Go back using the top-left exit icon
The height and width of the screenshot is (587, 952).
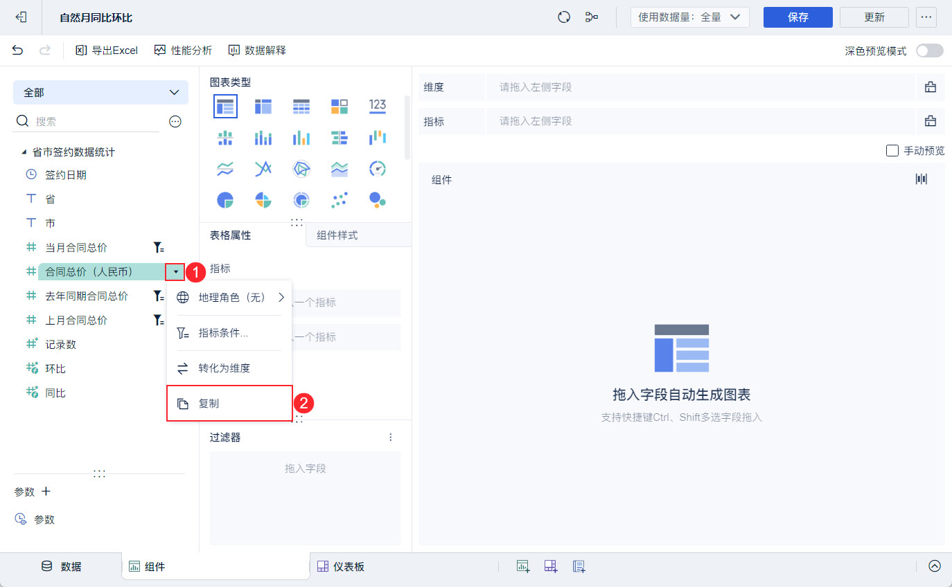21,17
